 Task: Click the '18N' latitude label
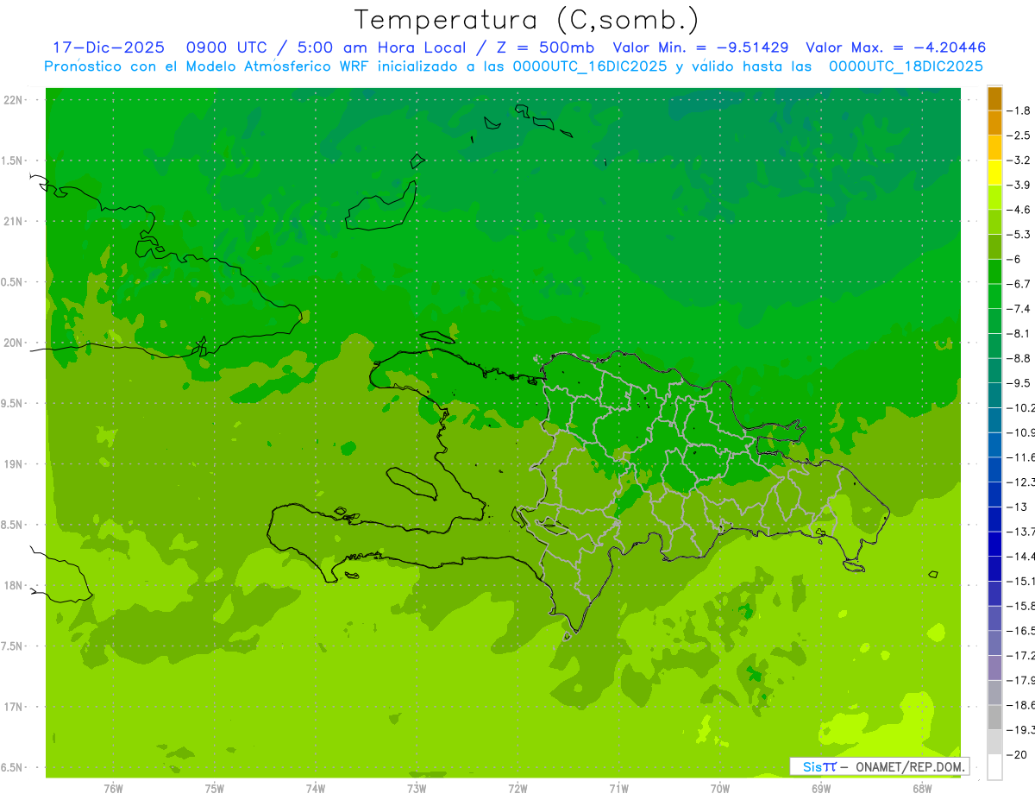13,585
